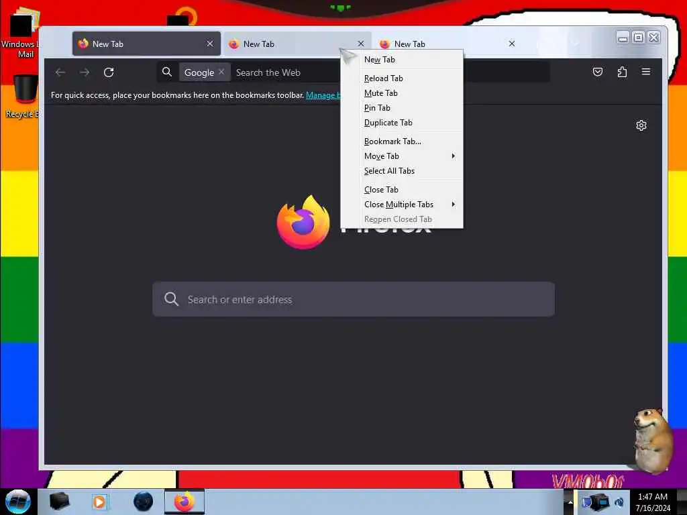The height and width of the screenshot is (515, 687).
Task: Click the volume icon in system tray
Action: pos(619,502)
